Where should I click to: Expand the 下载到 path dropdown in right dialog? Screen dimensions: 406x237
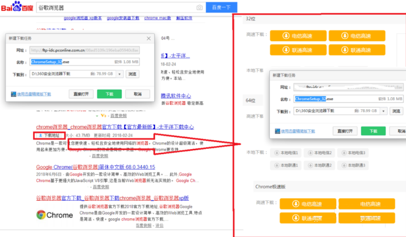[x=383, y=111]
